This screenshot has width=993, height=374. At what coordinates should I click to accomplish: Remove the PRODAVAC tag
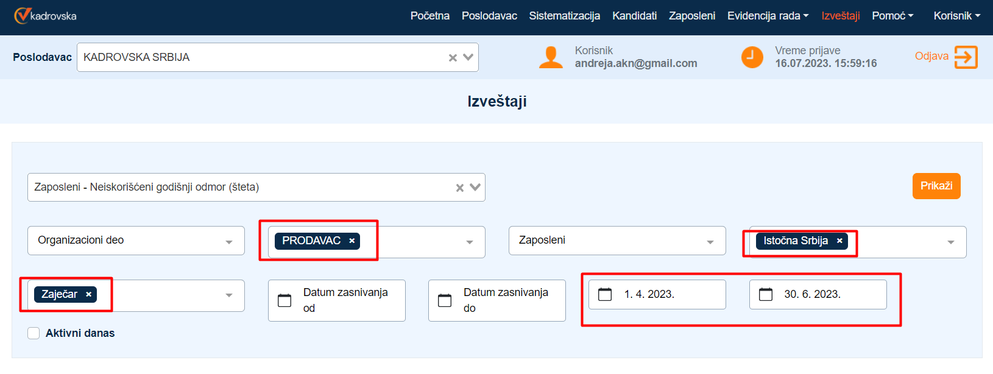352,241
